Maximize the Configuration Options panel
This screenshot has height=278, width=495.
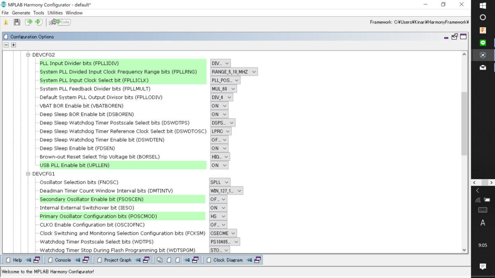[463, 37]
